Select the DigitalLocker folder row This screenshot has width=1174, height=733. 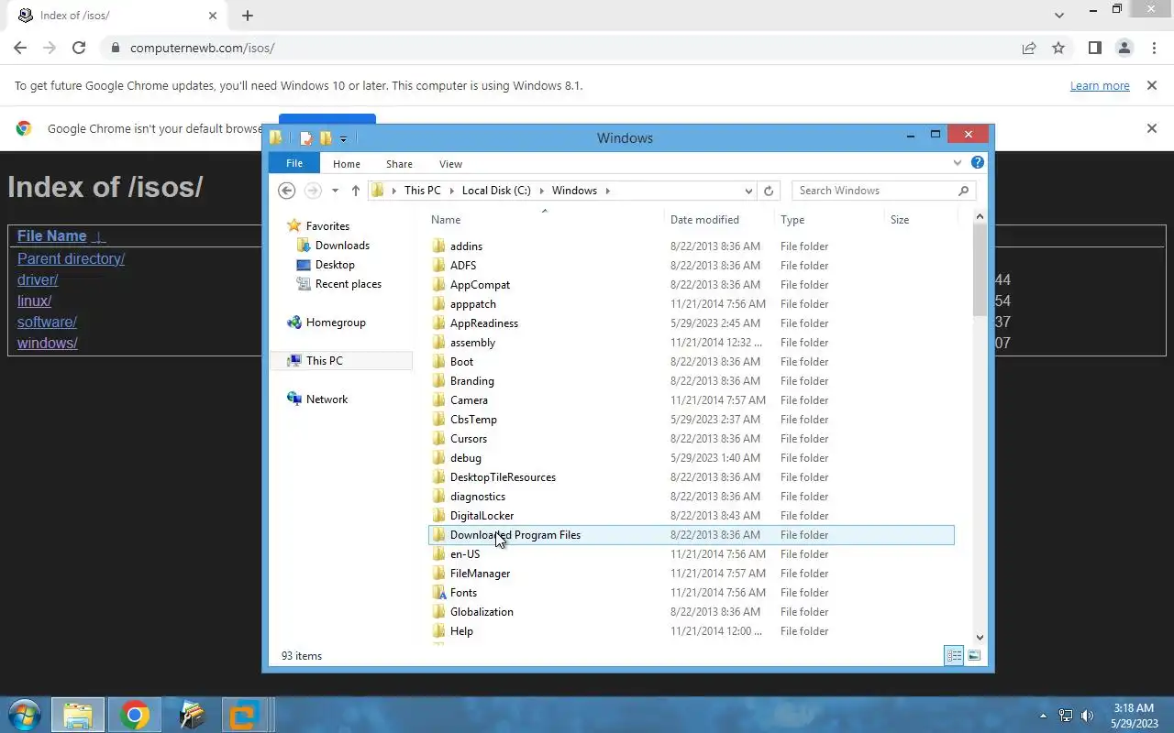coord(692,516)
